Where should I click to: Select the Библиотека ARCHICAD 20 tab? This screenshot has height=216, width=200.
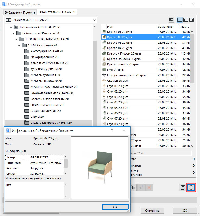(57, 12)
